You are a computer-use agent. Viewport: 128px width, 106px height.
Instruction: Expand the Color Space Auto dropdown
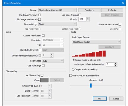pos(53,61)
